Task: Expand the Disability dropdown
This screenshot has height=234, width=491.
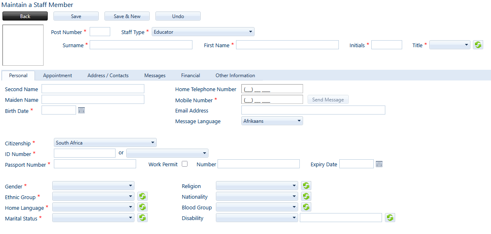Action: [257, 218]
